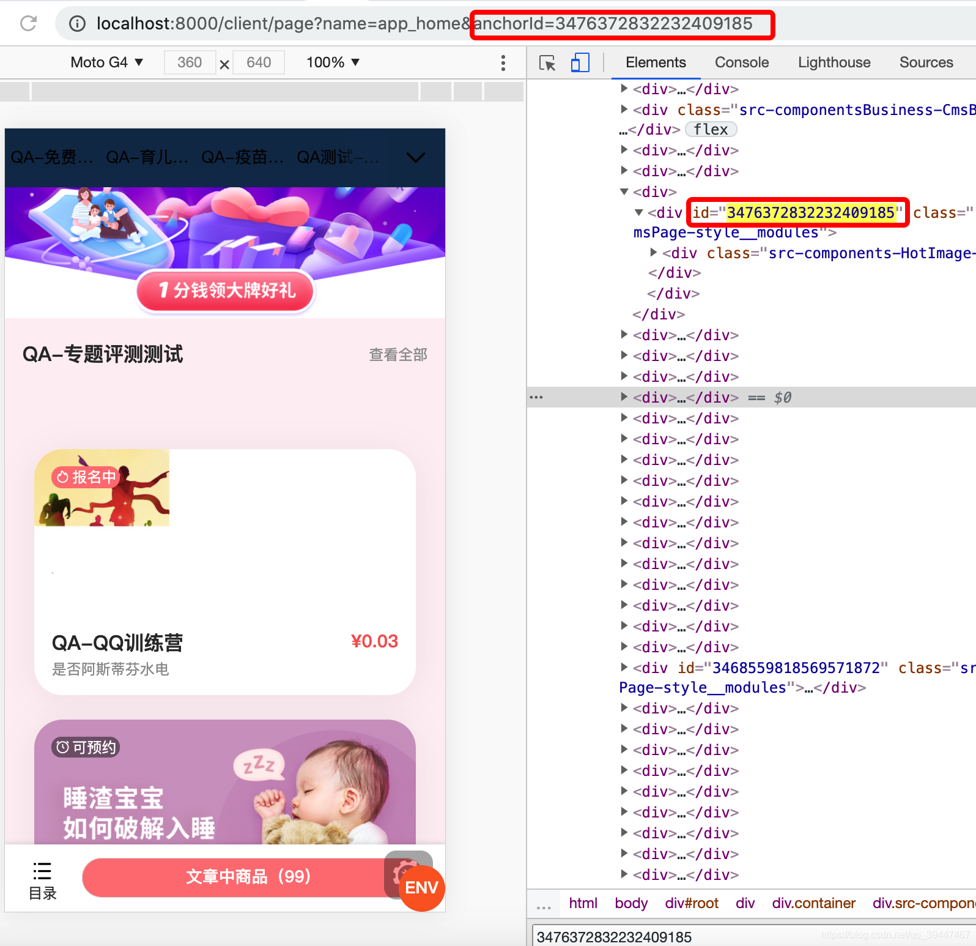Reload the page with refresh icon
The width and height of the screenshot is (976, 946).
28,23
